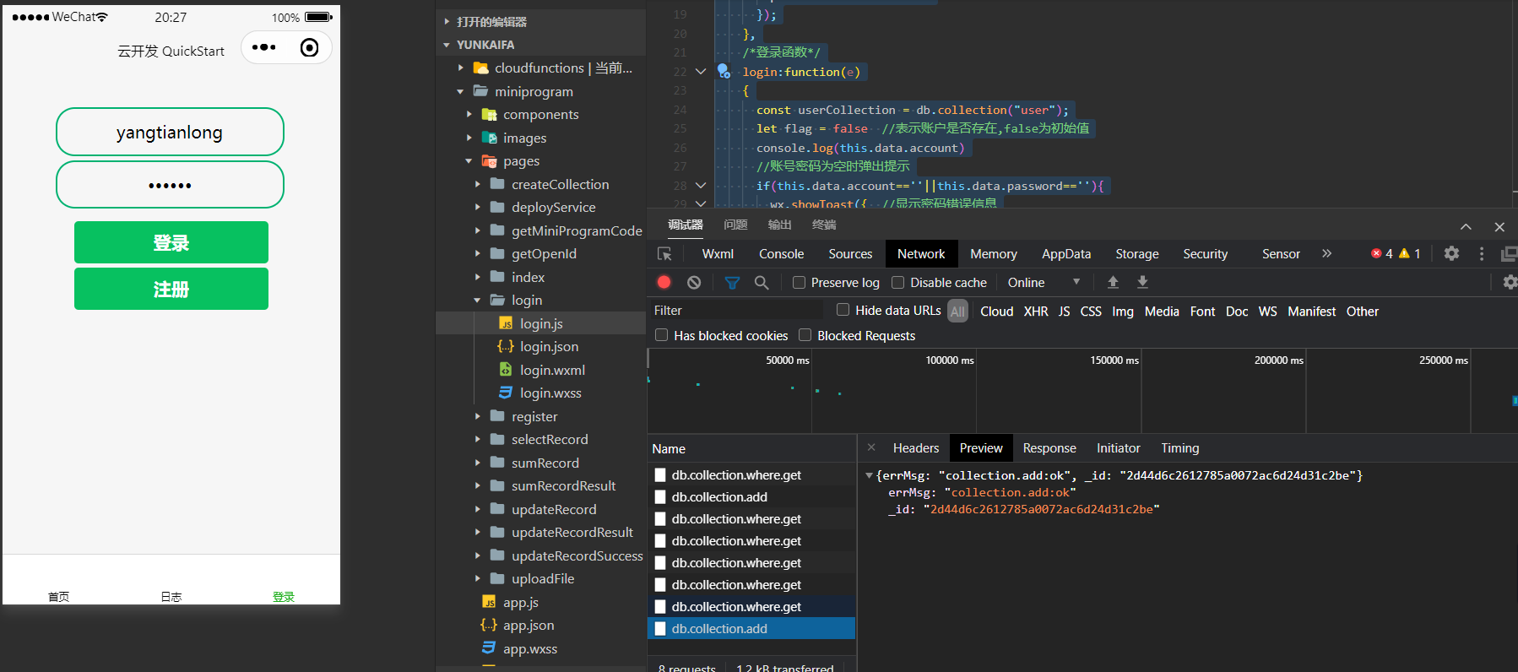Close the request preview pane

coord(871,447)
